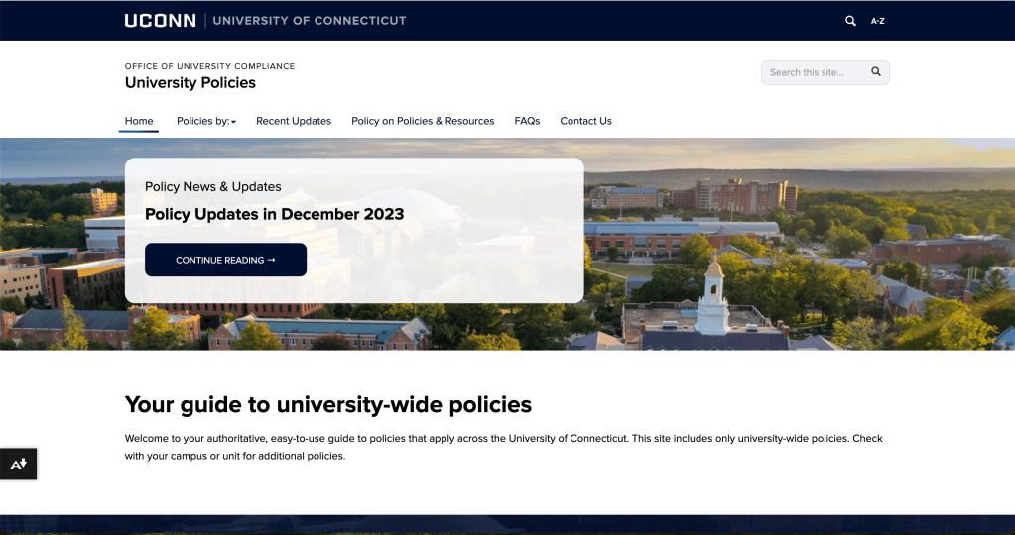This screenshot has width=1015, height=535.
Task: Open the accessibility widget on the left edge
Action: point(18,464)
